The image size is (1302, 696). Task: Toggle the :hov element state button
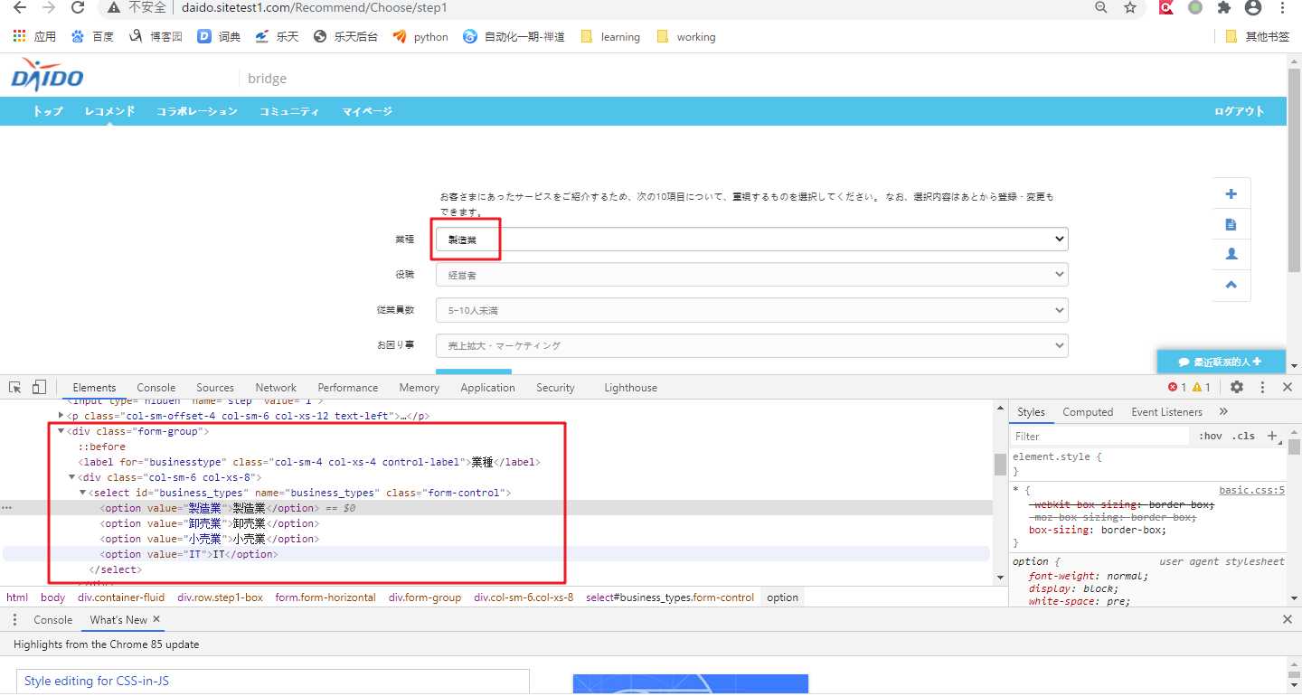coord(1211,436)
